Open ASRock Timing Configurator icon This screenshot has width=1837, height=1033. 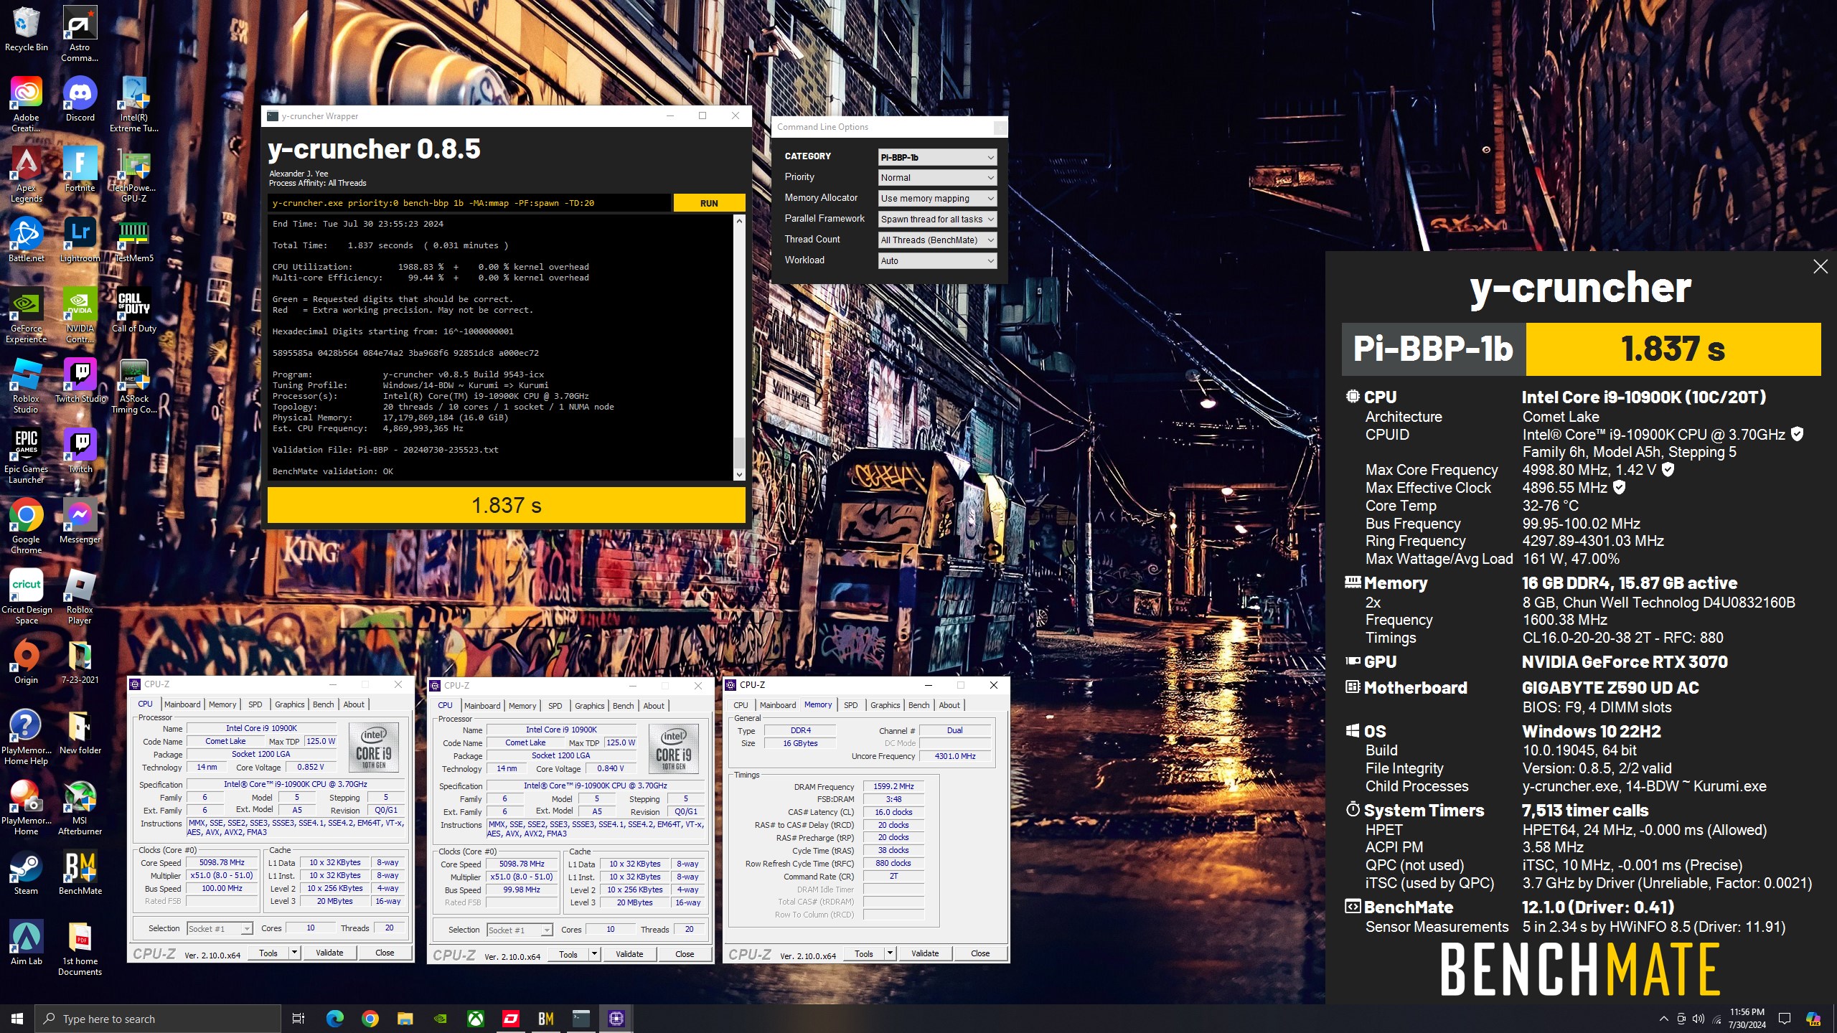coord(134,385)
